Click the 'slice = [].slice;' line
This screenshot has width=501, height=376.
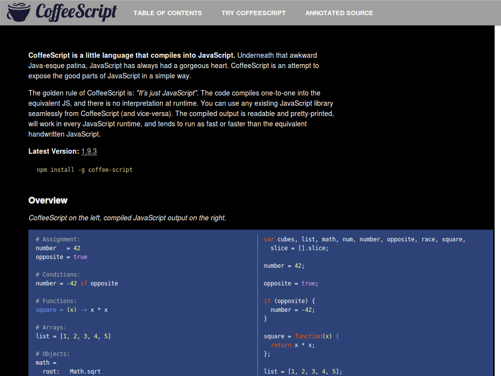point(299,248)
